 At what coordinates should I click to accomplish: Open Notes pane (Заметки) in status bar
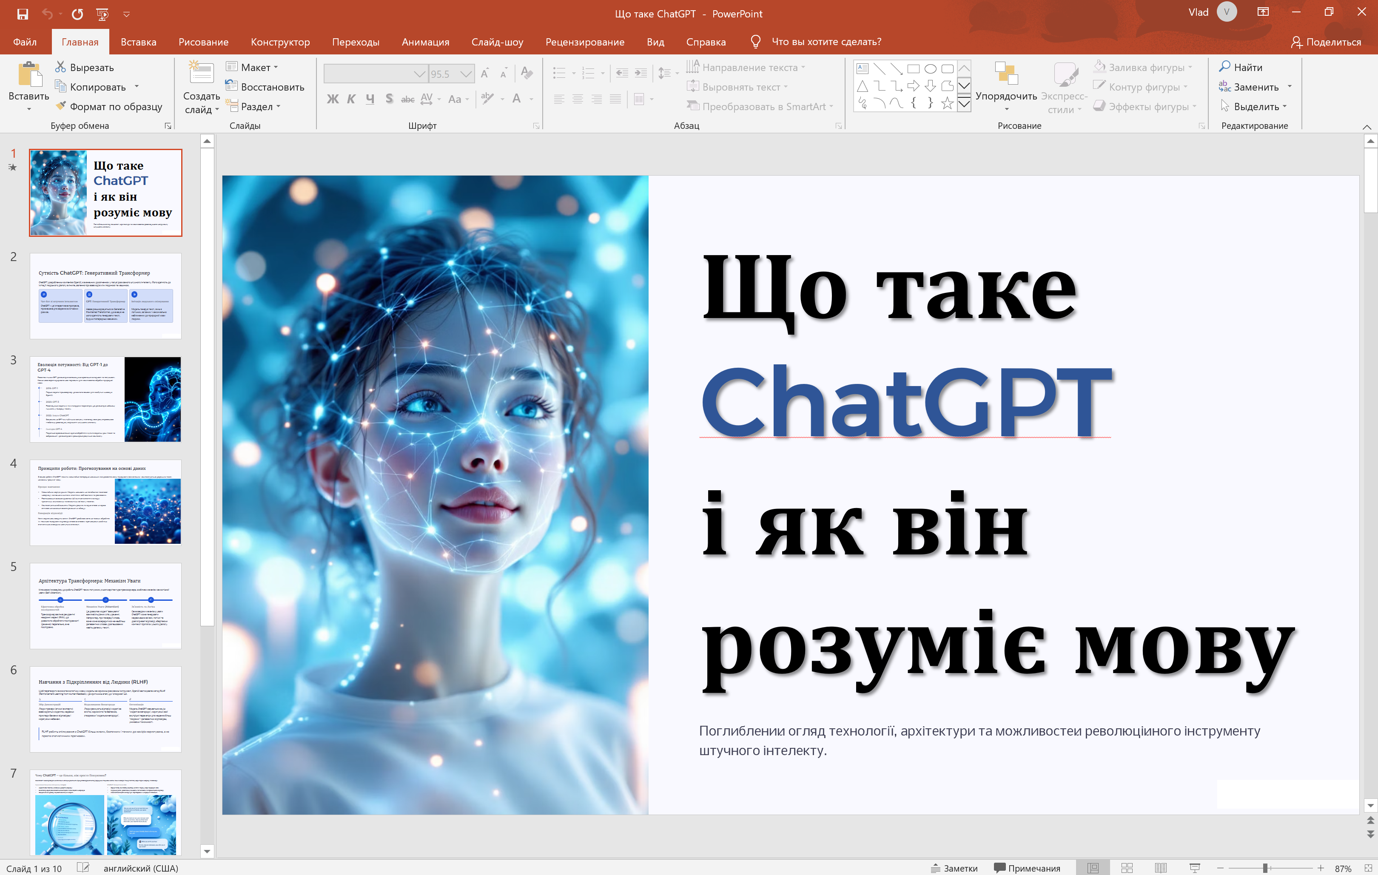[954, 868]
